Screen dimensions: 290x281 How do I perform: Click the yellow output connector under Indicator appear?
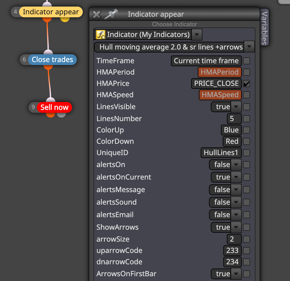pos(65,20)
